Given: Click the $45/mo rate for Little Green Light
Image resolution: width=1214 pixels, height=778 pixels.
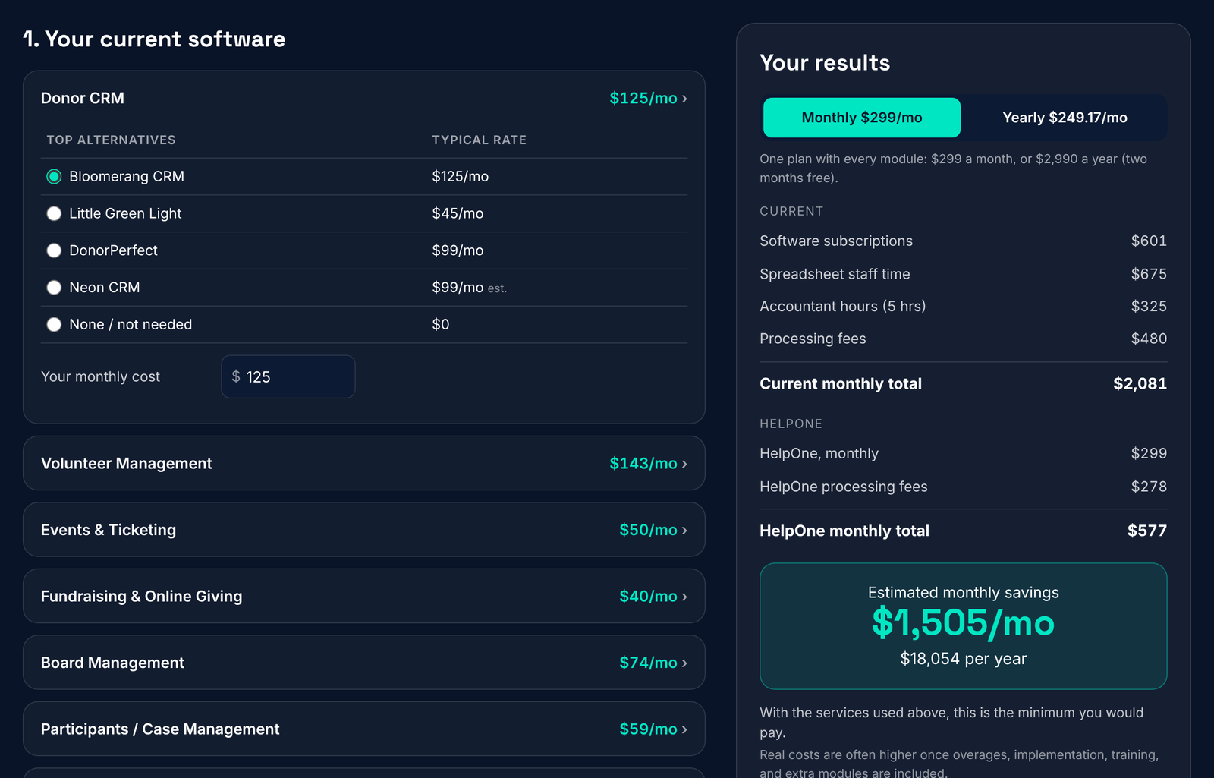Looking at the screenshot, I should 458,214.
